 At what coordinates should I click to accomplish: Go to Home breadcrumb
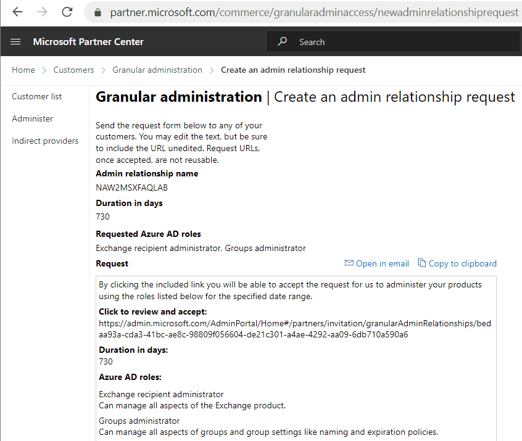tap(23, 70)
